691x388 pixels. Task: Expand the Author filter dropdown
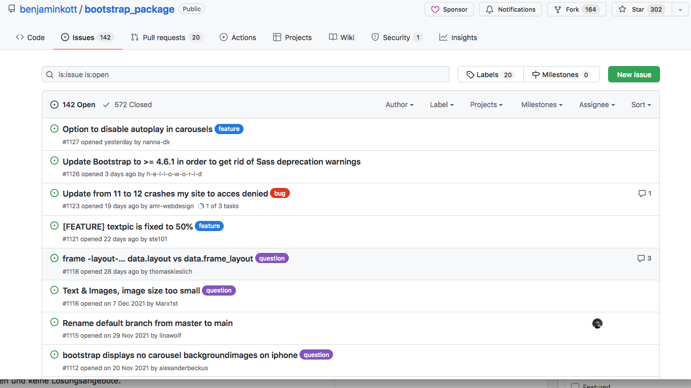pyautogui.click(x=399, y=105)
